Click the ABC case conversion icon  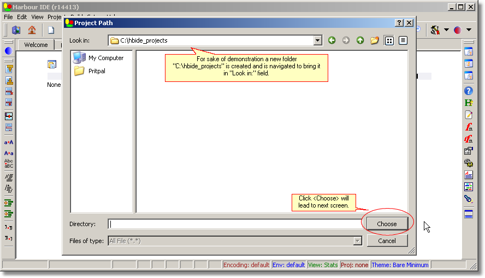(9, 163)
